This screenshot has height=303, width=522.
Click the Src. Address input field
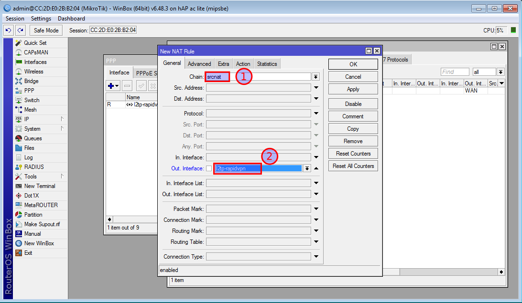258,88
